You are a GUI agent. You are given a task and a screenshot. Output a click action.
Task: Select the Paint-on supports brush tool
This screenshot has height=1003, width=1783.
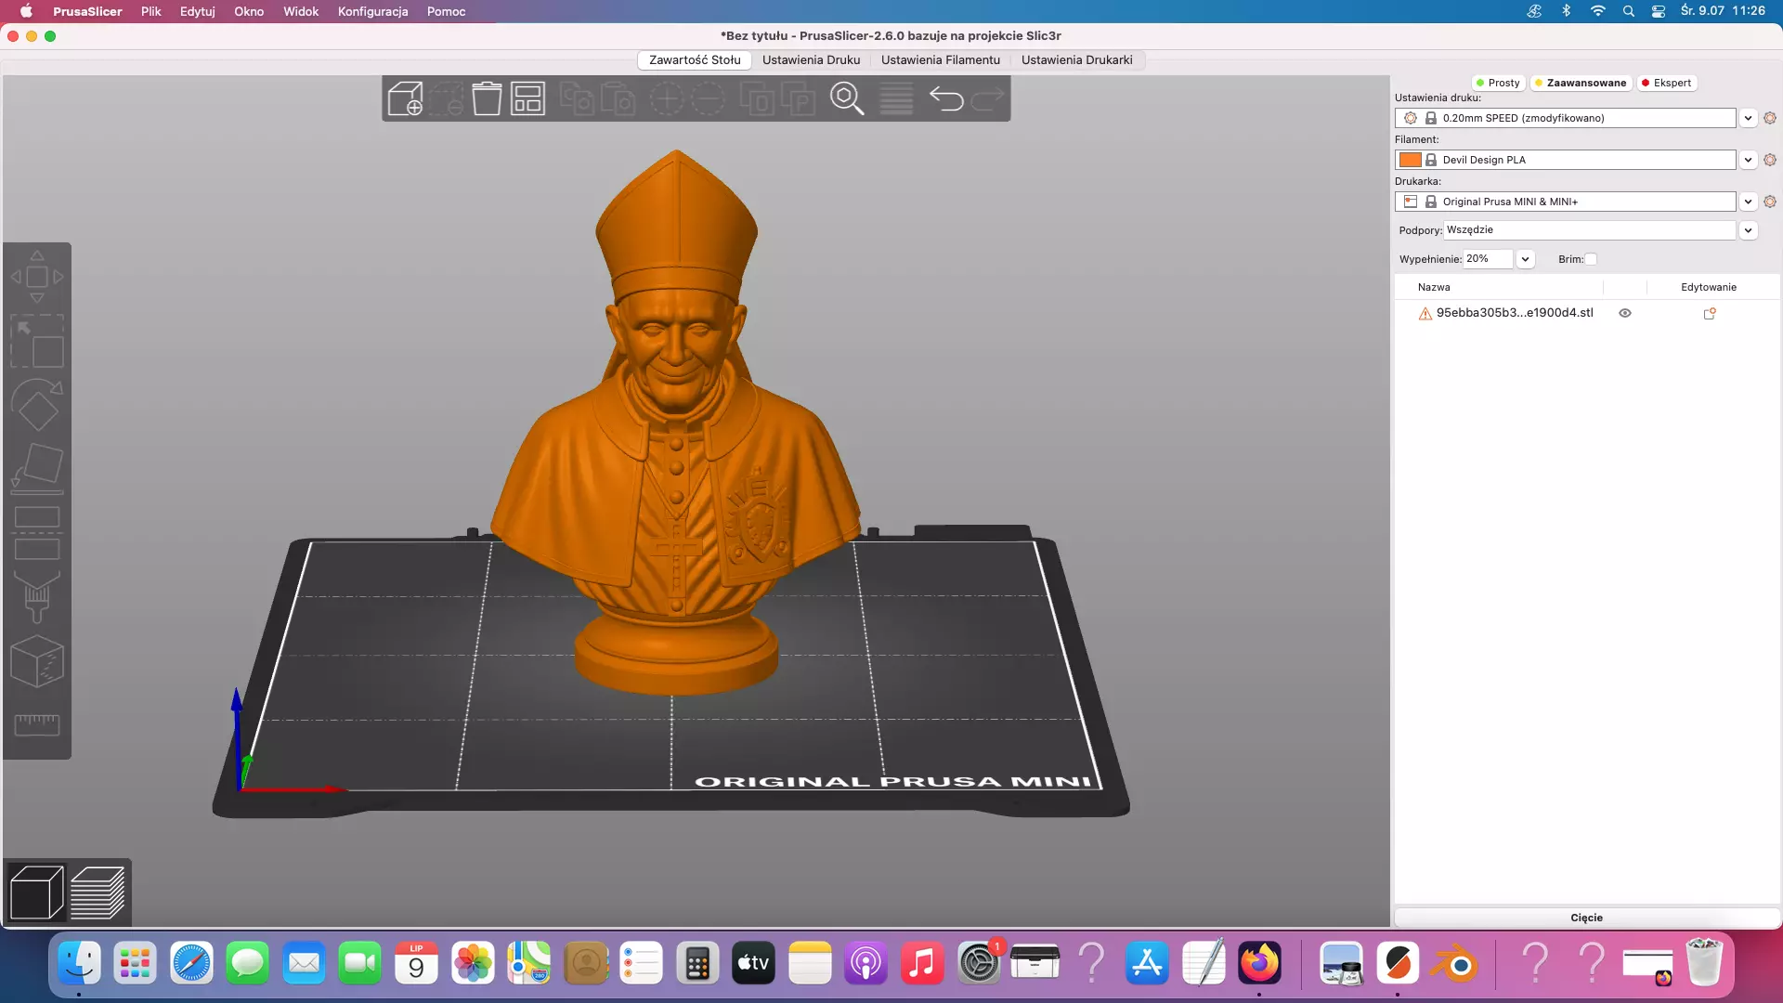[x=37, y=596]
